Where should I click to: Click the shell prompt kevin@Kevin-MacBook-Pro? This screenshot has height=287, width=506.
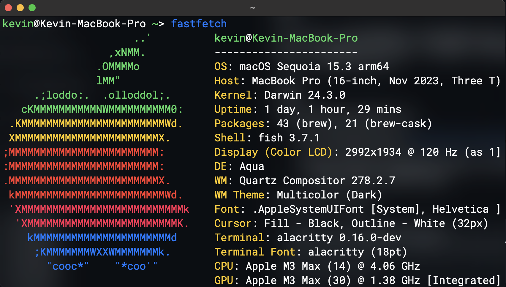coord(74,24)
